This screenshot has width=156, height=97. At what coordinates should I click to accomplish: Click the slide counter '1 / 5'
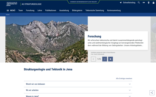click(99, 59)
